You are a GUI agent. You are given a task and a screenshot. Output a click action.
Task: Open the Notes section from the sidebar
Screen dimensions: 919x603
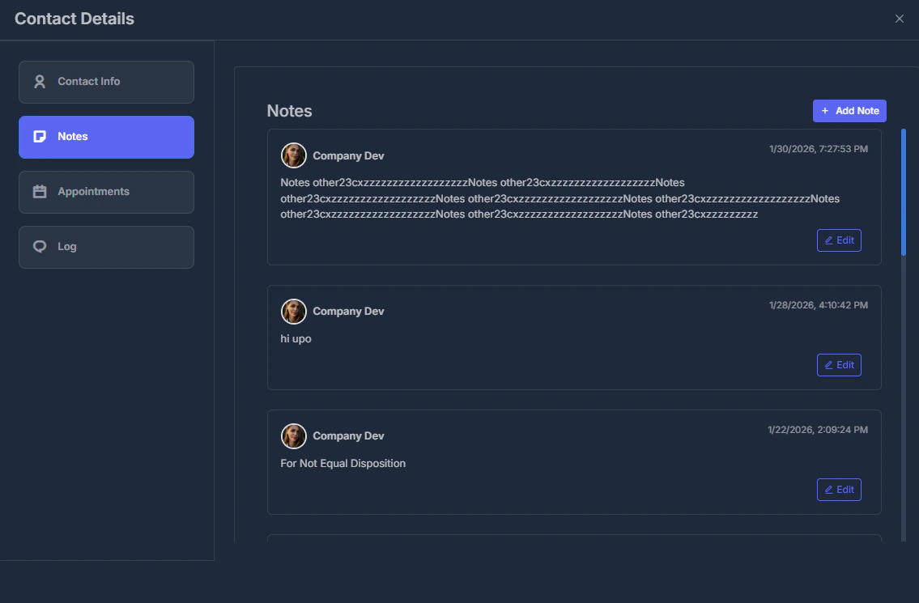coord(106,137)
